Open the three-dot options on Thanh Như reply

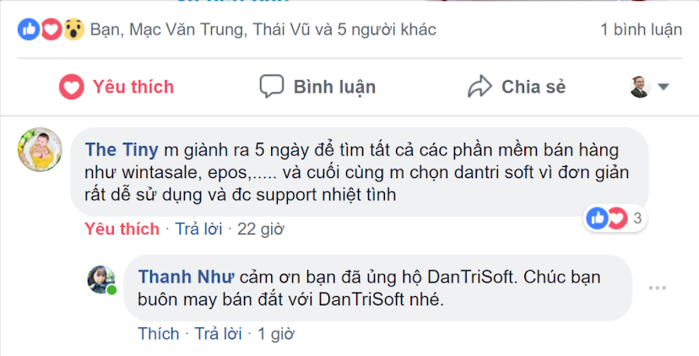657,288
